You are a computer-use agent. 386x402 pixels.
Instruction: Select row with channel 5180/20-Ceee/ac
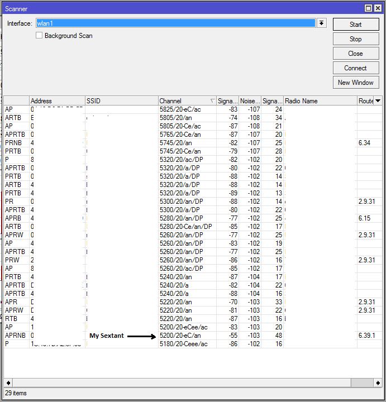pyautogui.click(x=193, y=344)
